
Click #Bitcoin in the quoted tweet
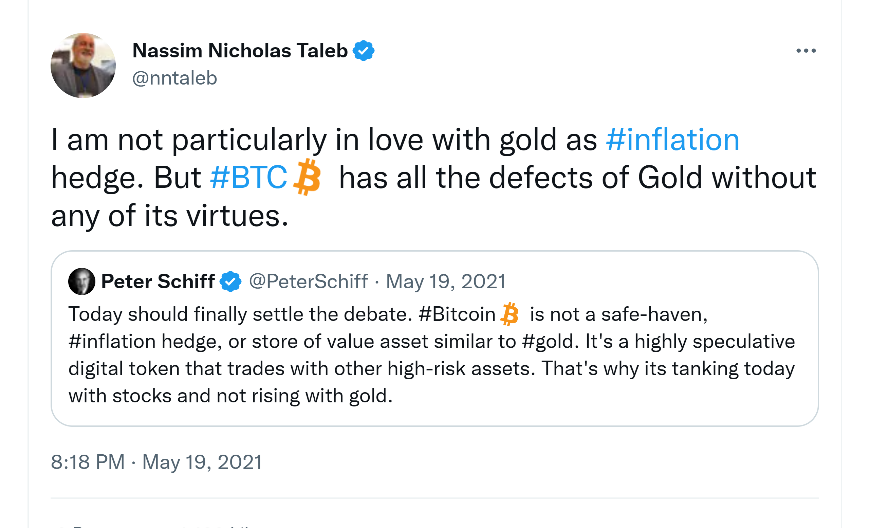click(457, 314)
